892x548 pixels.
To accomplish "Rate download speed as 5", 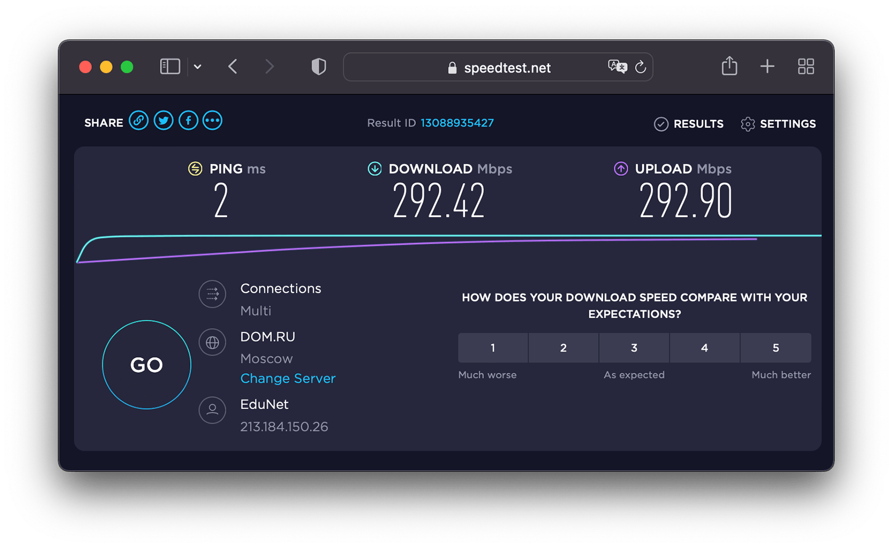I will (776, 348).
